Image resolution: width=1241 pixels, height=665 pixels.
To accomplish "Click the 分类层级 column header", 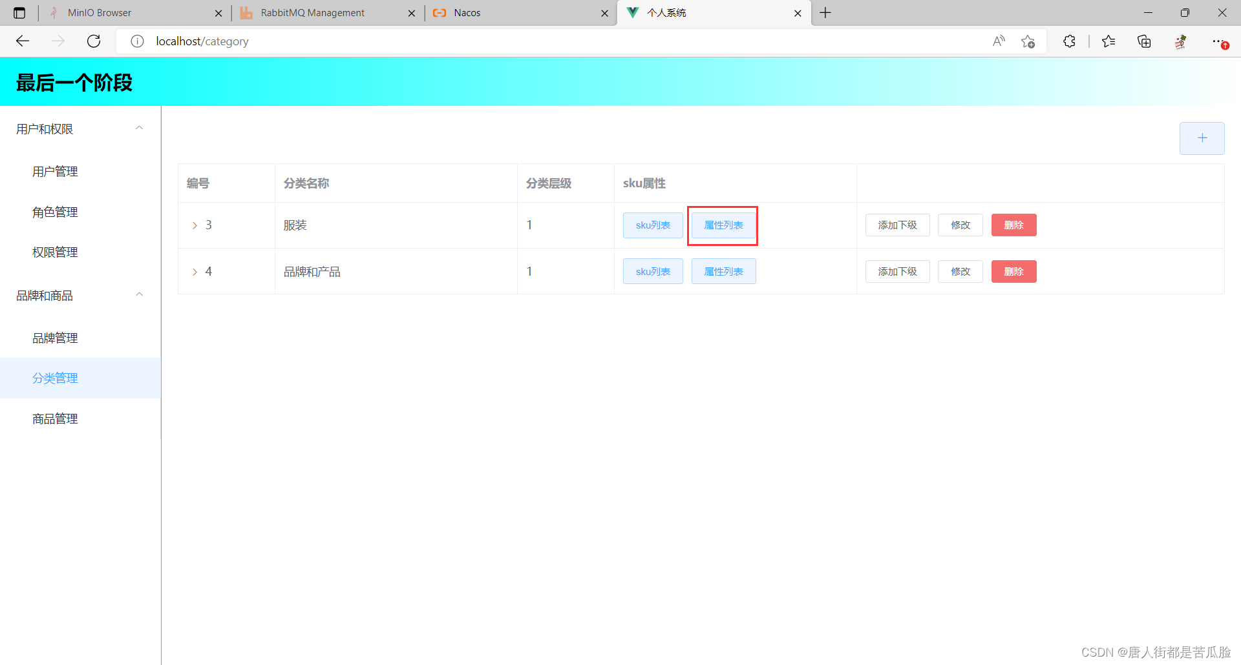I will (x=566, y=183).
